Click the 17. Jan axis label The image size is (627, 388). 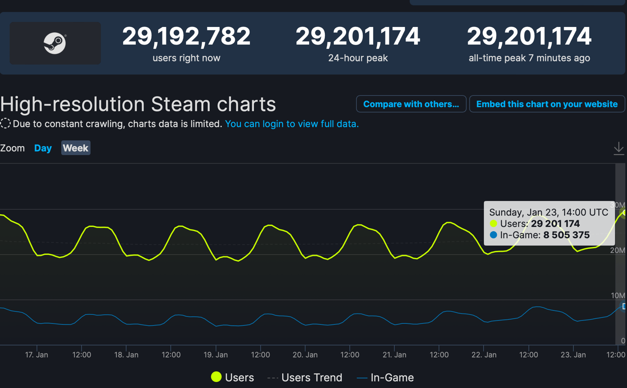(37, 354)
